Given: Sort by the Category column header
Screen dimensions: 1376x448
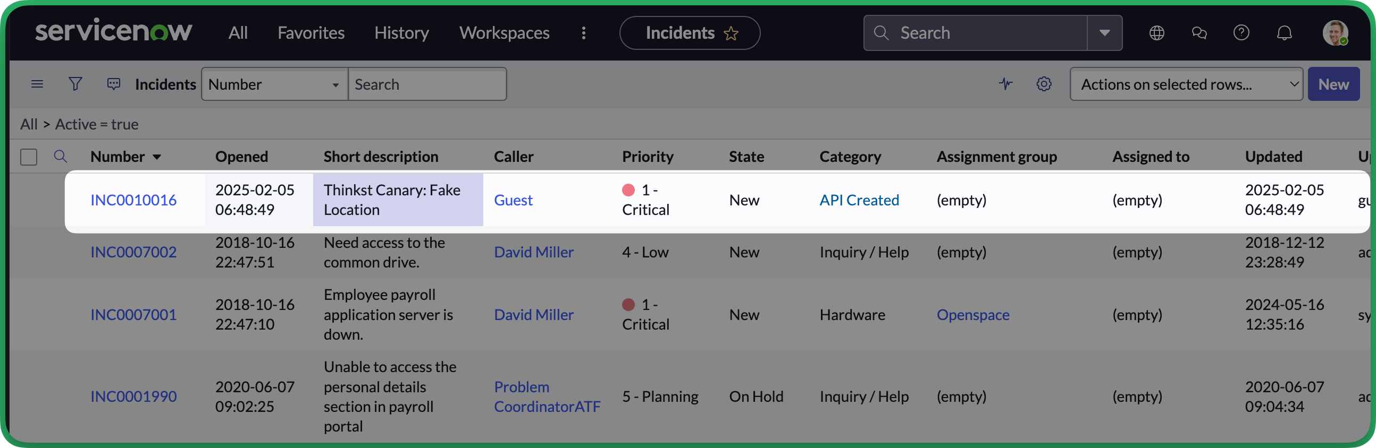Looking at the screenshot, I should (850, 157).
